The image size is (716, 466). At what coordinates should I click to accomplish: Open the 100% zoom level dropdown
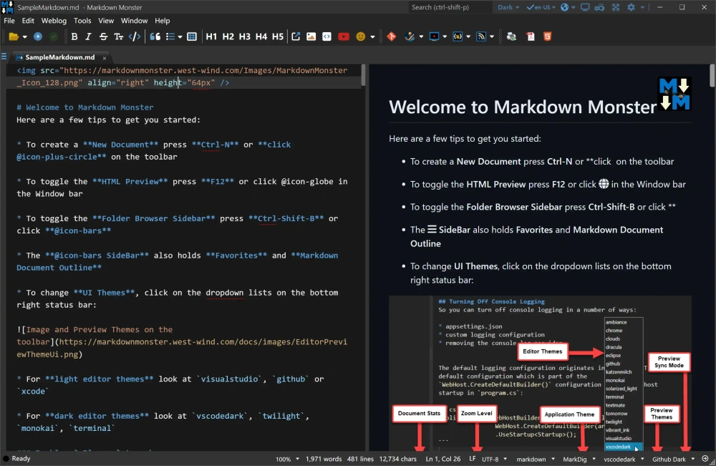[x=287, y=459]
